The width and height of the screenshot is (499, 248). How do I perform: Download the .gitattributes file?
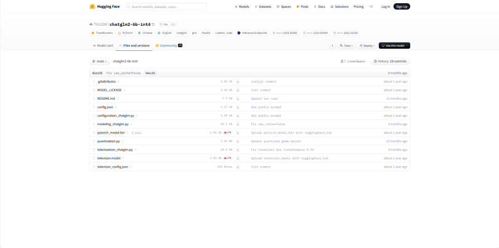tap(238, 82)
